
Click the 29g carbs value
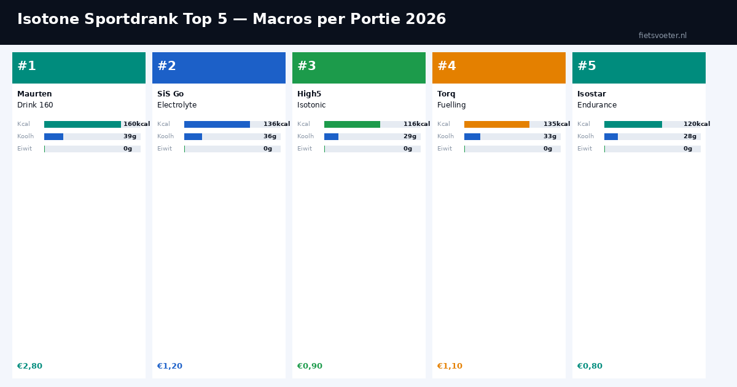(x=410, y=136)
